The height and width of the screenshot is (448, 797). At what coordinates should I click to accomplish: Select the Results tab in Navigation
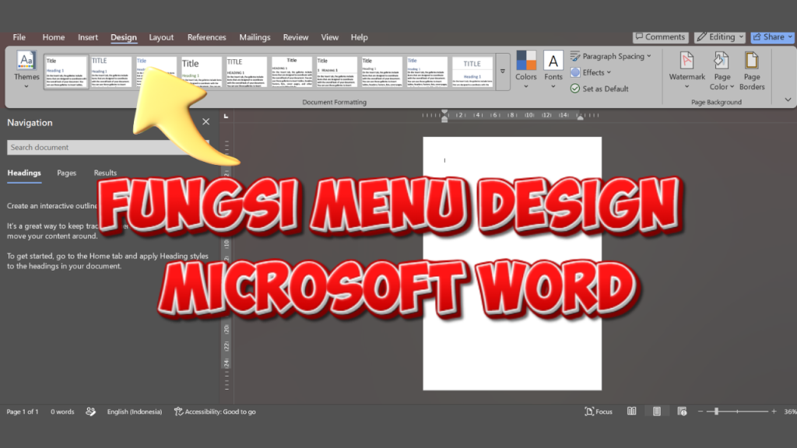pos(105,173)
